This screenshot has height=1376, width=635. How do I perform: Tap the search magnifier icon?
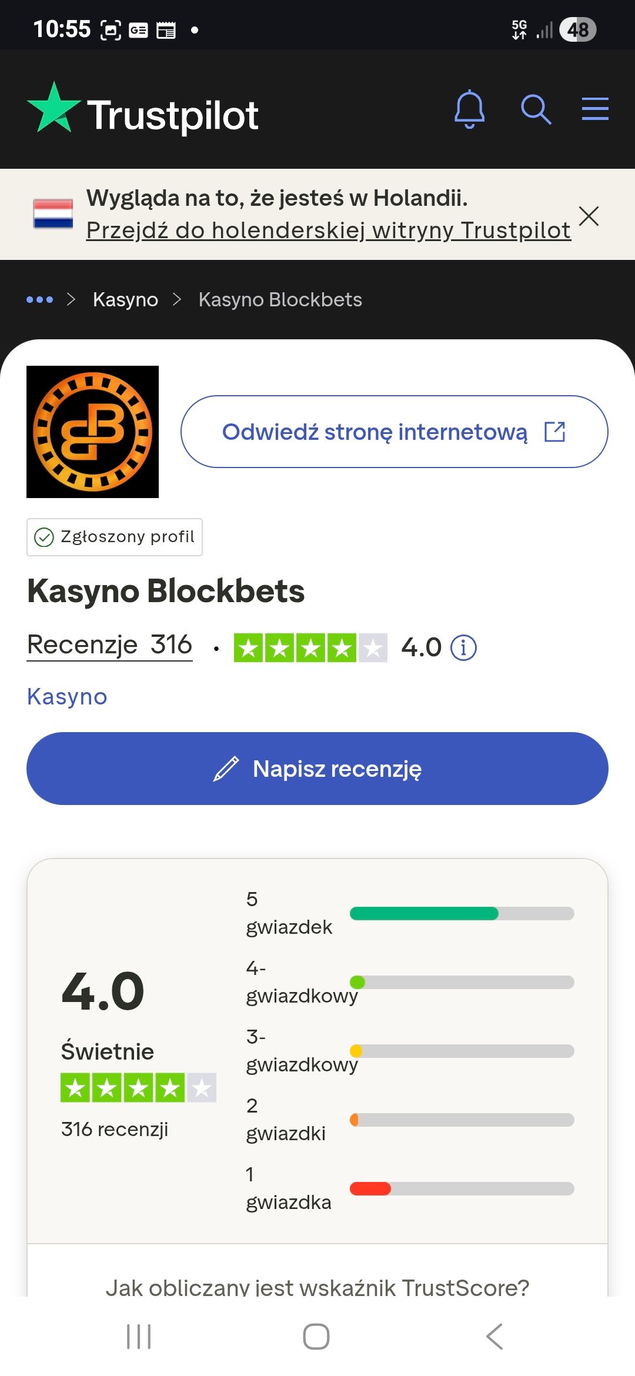point(536,109)
